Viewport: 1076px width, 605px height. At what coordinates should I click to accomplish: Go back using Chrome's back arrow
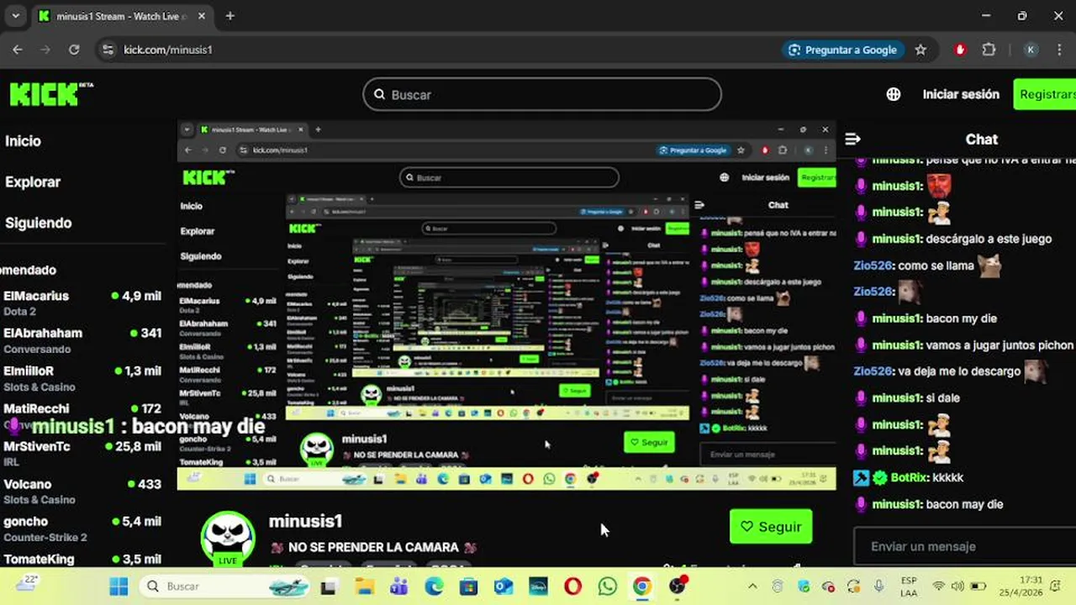18,50
